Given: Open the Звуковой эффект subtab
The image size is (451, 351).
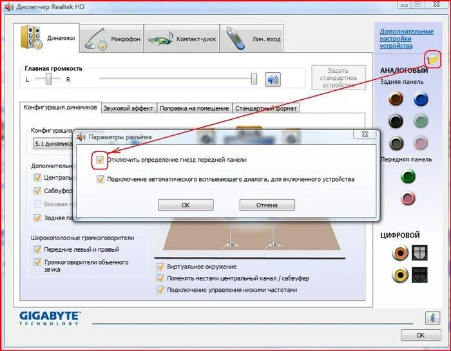Looking at the screenshot, I should (128, 108).
